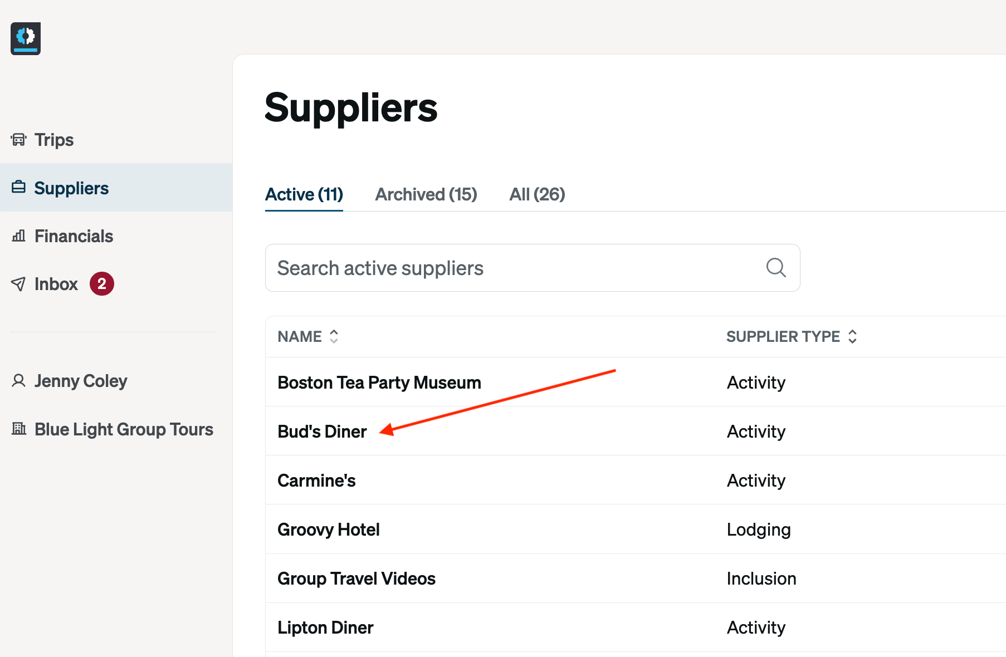Click the bus icon beside Trips
Image resolution: width=1006 pixels, height=657 pixels.
click(19, 140)
